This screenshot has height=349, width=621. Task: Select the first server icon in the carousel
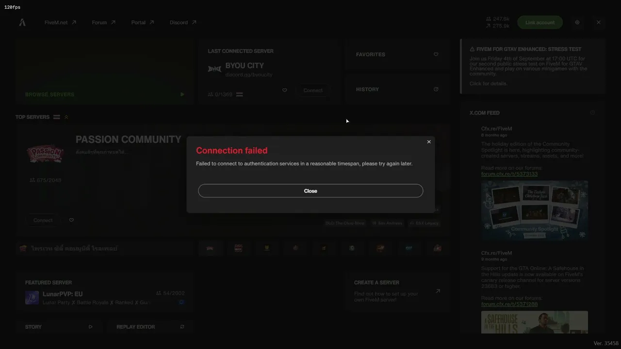[x=210, y=248]
